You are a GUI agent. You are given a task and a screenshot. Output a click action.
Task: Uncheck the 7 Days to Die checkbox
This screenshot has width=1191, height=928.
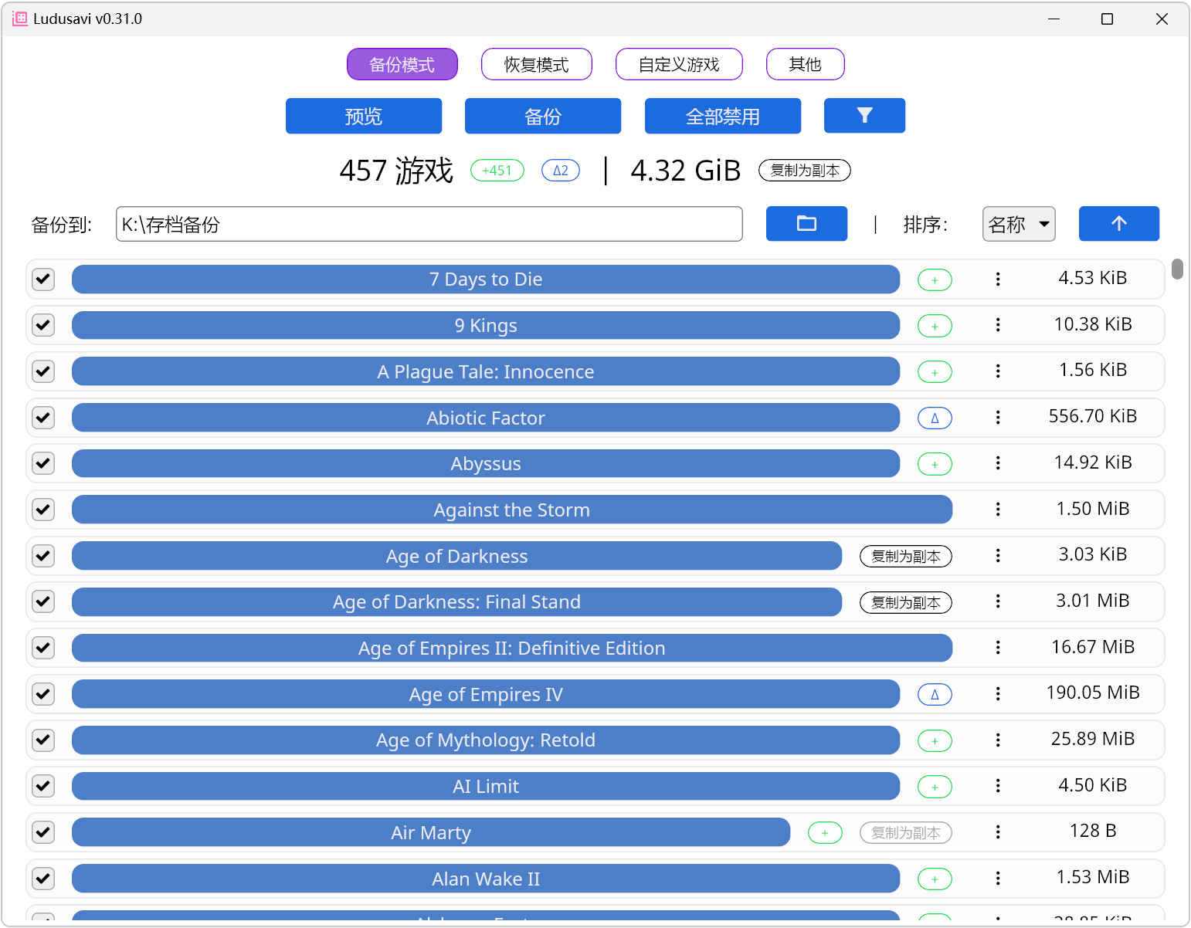coord(43,279)
